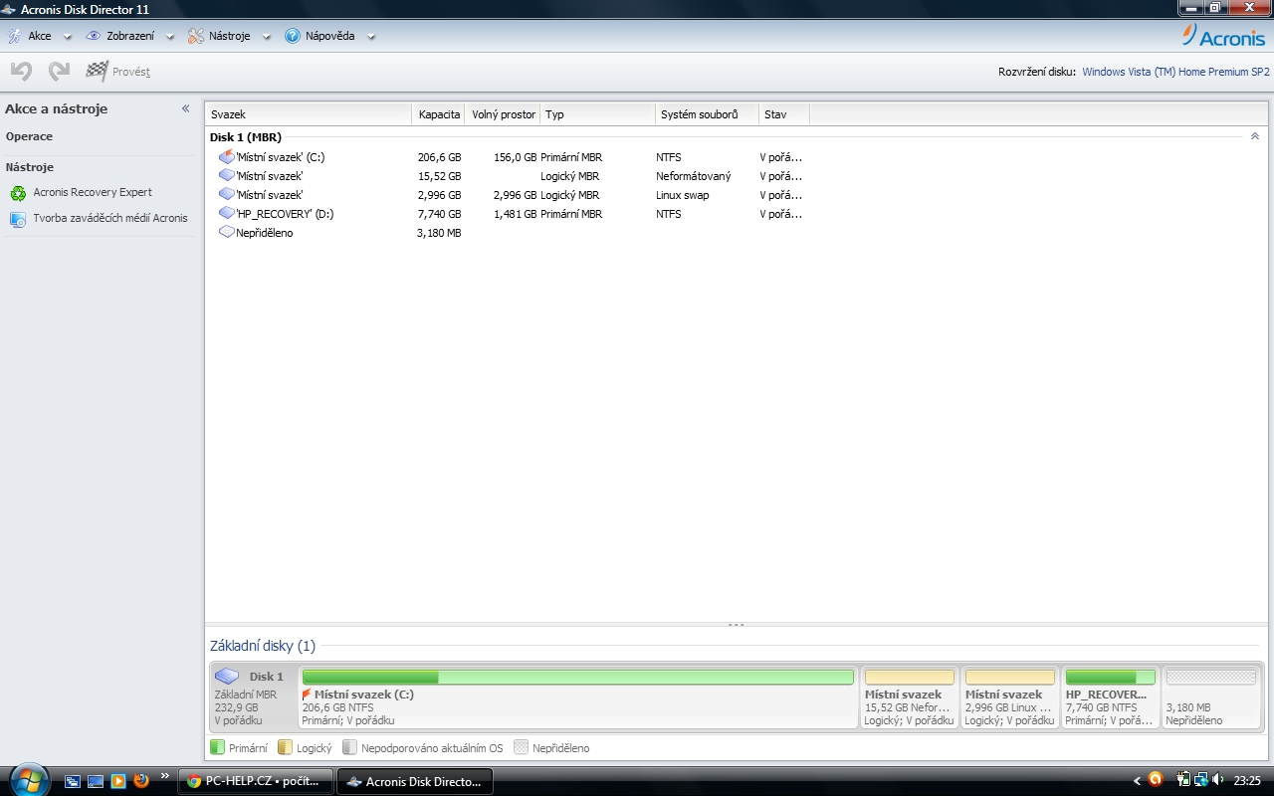Image resolution: width=1274 pixels, height=796 pixels.
Task: Select the 2,996 GB Linux partition block
Action: tap(1010, 696)
